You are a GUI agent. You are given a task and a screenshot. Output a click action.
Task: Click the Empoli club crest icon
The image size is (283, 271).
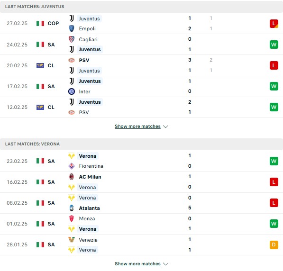pyautogui.click(x=72, y=29)
